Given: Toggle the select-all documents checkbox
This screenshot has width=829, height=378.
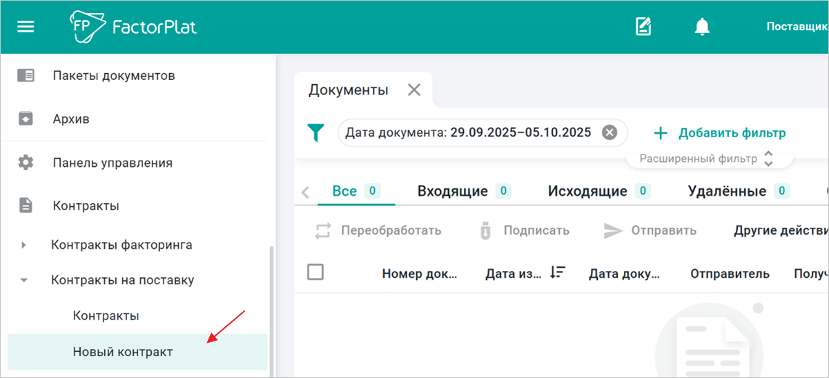Looking at the screenshot, I should (315, 272).
